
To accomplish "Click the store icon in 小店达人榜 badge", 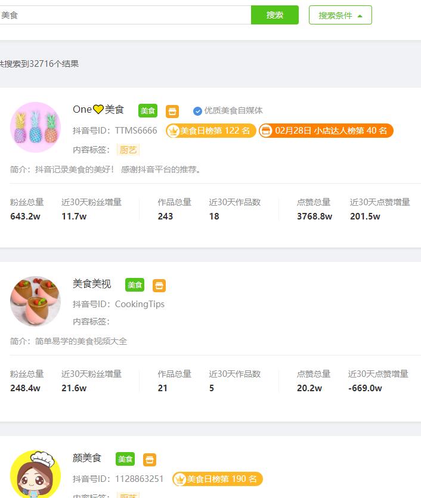I will pos(266,131).
